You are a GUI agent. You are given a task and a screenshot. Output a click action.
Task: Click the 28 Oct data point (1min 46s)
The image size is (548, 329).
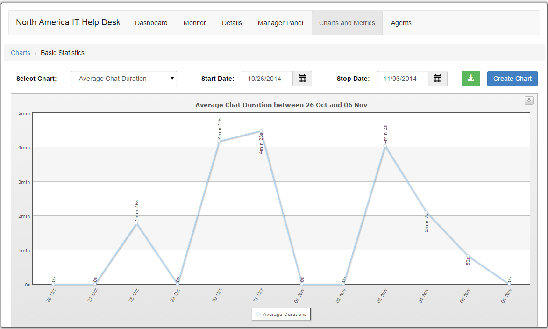(136, 223)
